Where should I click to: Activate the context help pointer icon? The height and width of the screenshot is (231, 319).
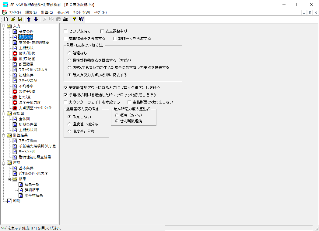(81, 19)
